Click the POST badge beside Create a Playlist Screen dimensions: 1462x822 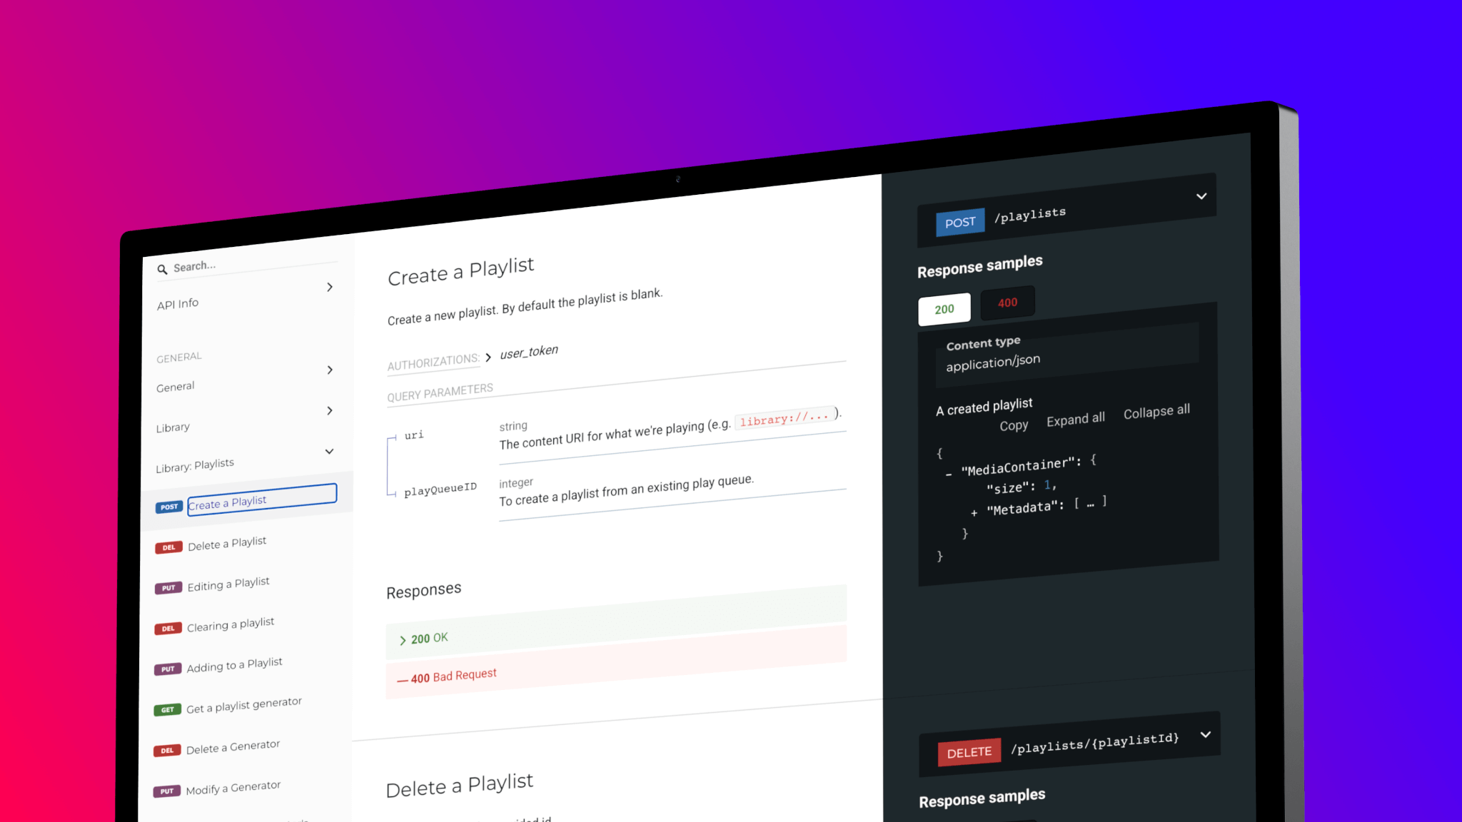click(x=169, y=507)
